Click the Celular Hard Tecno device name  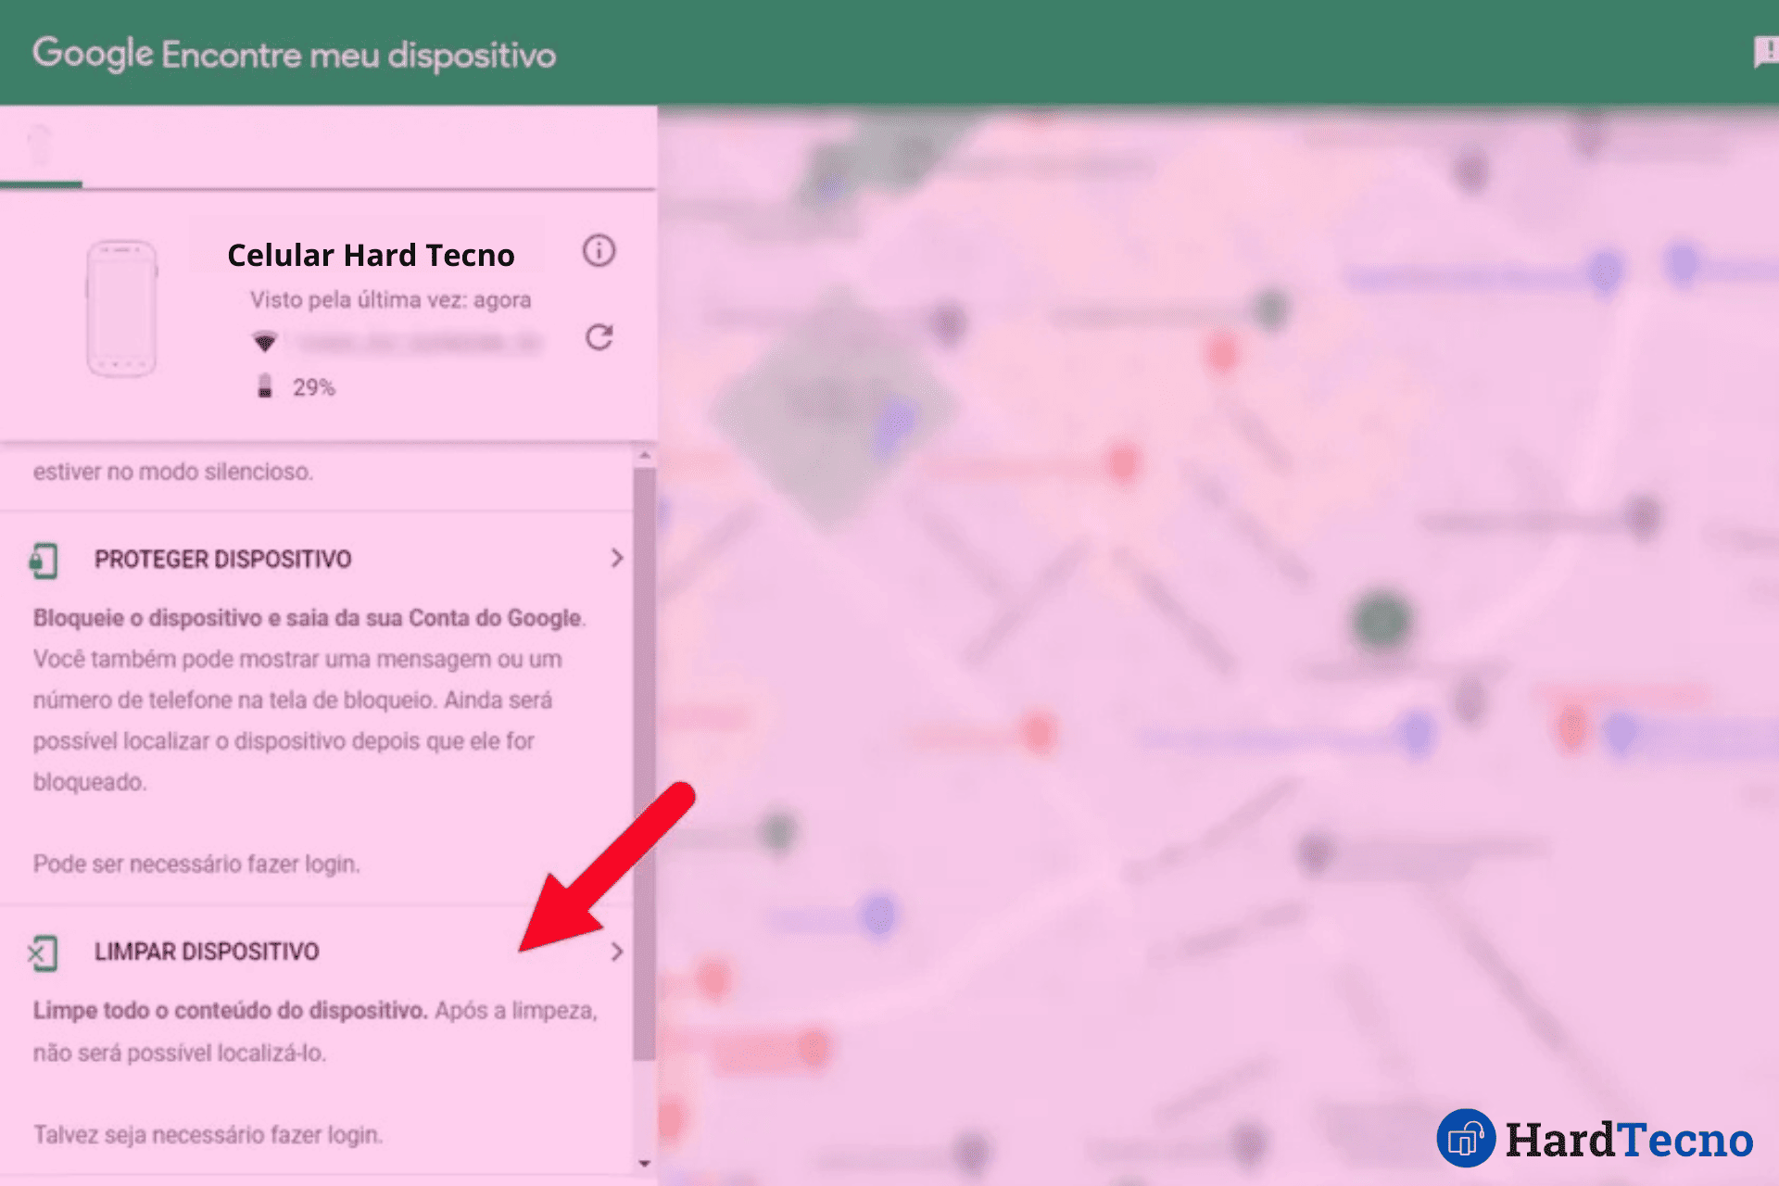coord(371,255)
